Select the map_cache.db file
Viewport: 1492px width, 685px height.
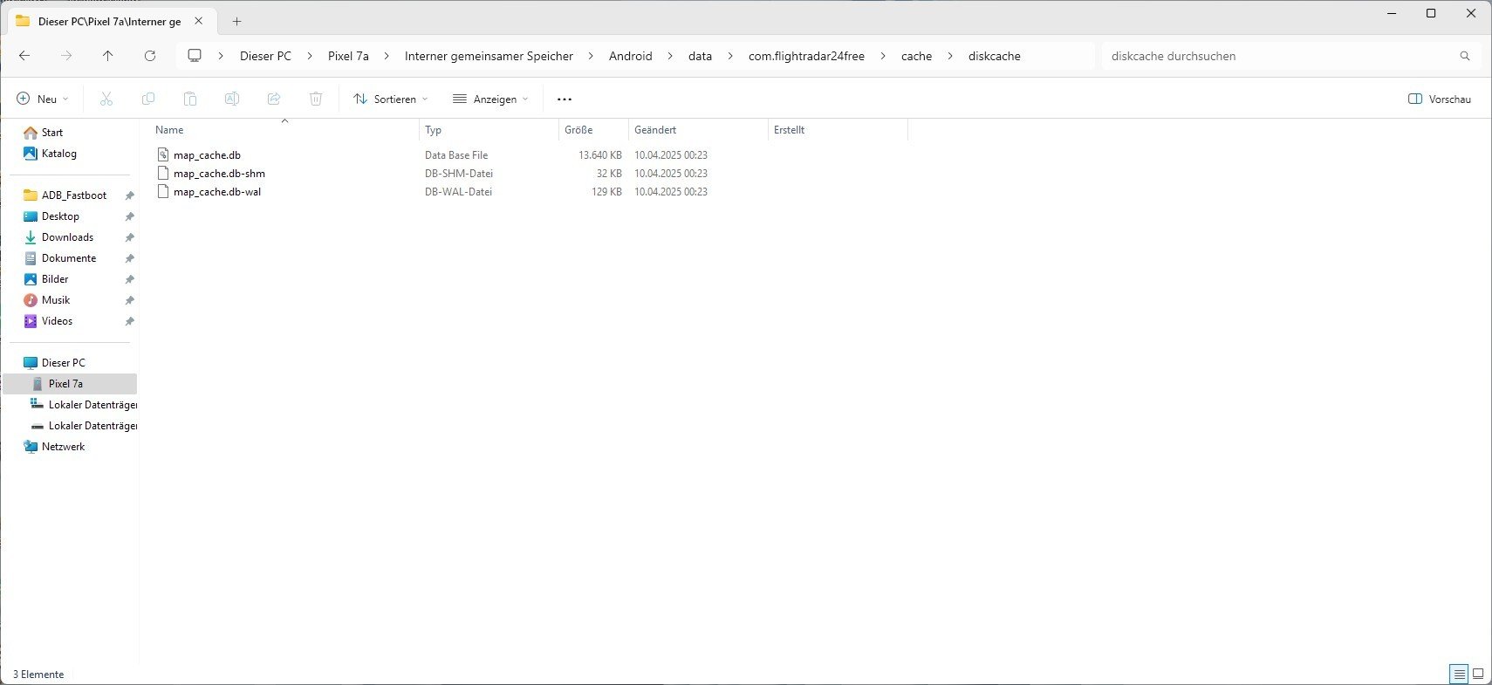click(x=207, y=155)
